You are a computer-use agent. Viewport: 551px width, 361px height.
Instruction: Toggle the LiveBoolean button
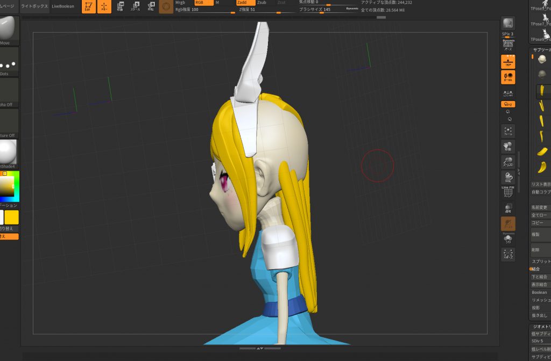[x=63, y=6]
